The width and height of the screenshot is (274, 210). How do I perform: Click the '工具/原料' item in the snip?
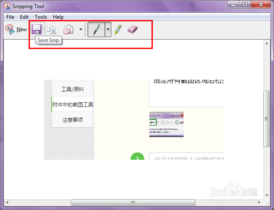[73, 89]
